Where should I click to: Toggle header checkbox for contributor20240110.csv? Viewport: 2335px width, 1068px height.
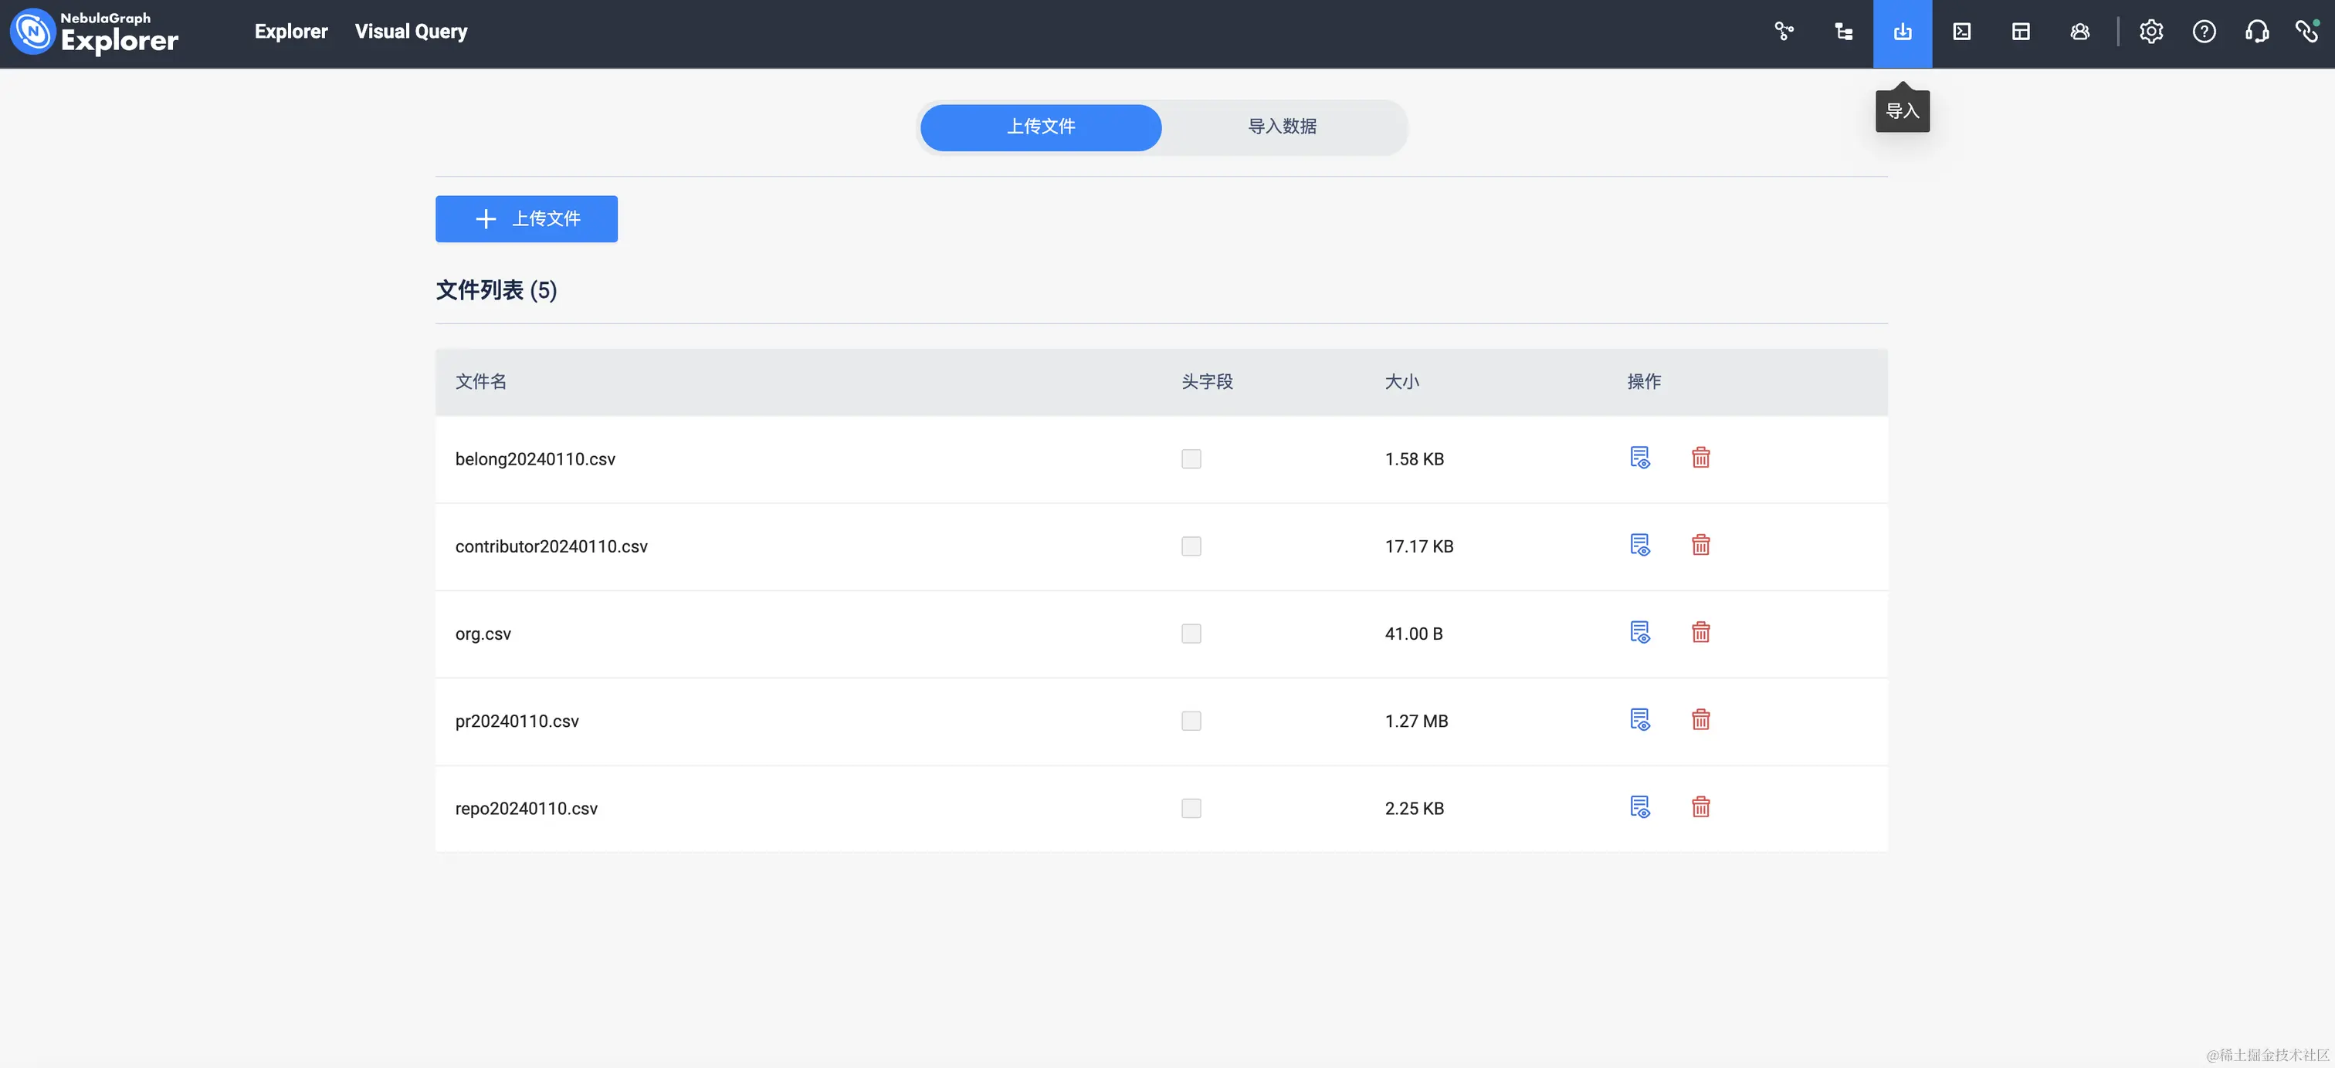1191,546
